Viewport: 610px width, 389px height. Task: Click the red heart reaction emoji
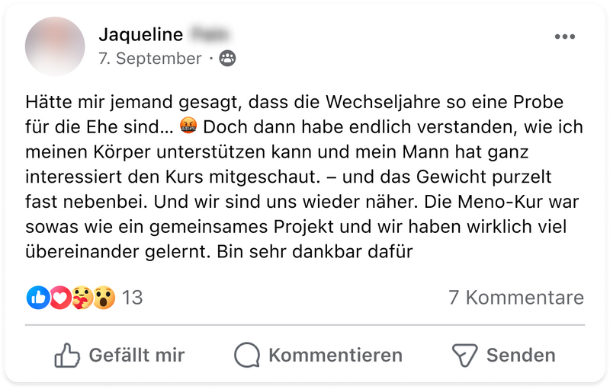point(59,298)
